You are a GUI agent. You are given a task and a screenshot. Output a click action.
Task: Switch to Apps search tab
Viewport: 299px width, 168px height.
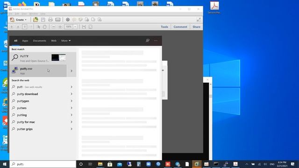(x=25, y=41)
